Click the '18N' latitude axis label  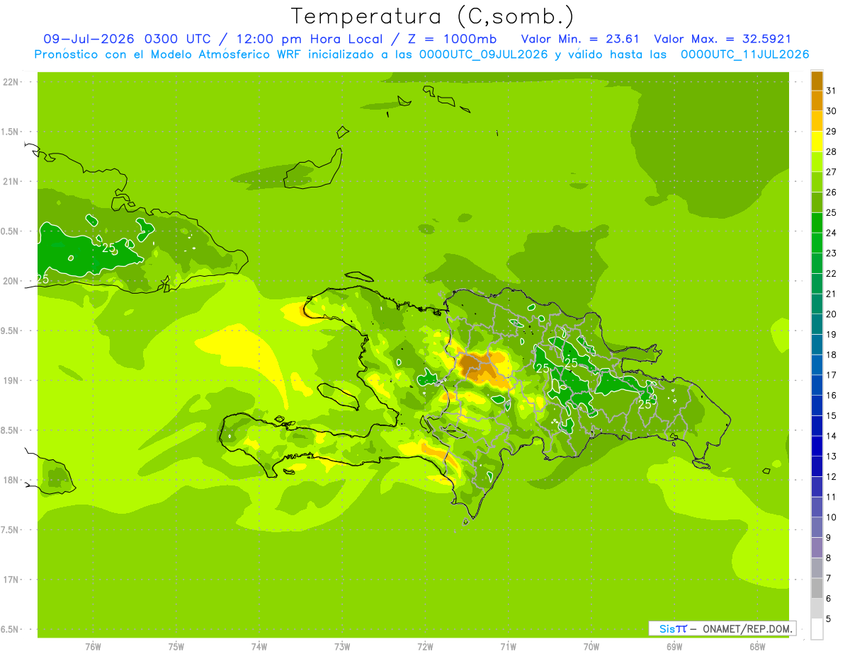[11, 480]
